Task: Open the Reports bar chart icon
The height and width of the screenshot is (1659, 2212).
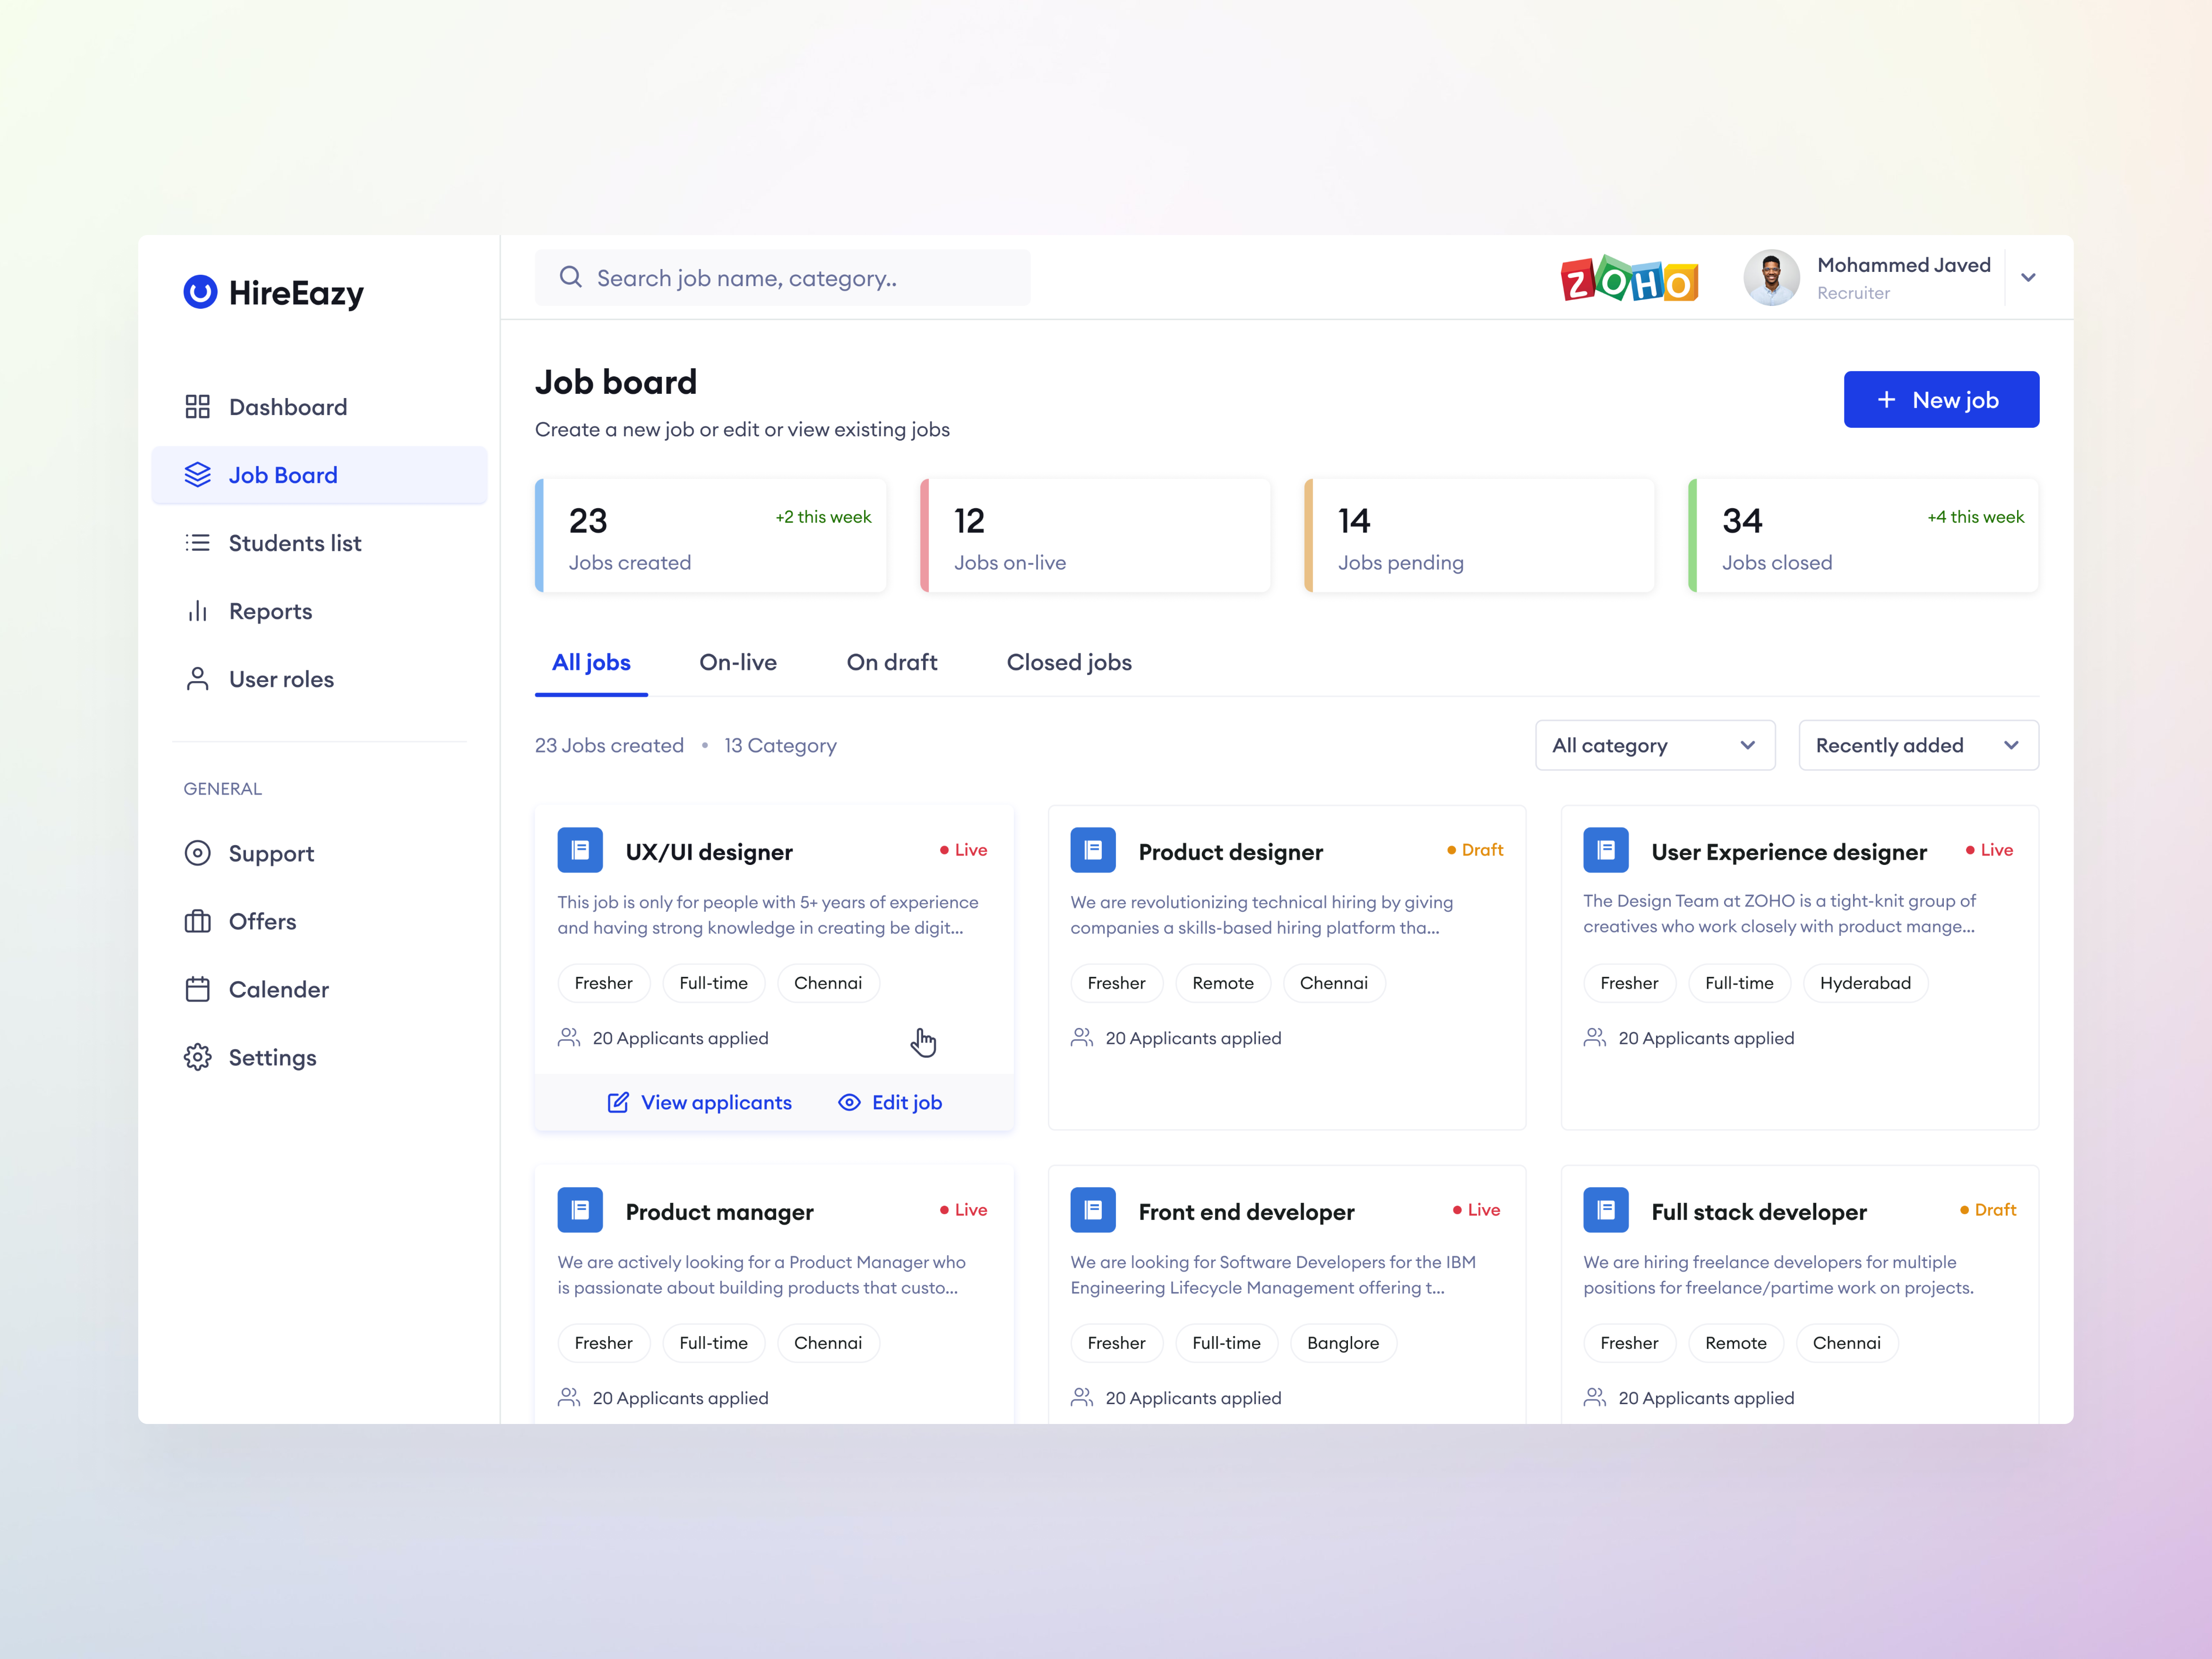Action: coord(197,611)
